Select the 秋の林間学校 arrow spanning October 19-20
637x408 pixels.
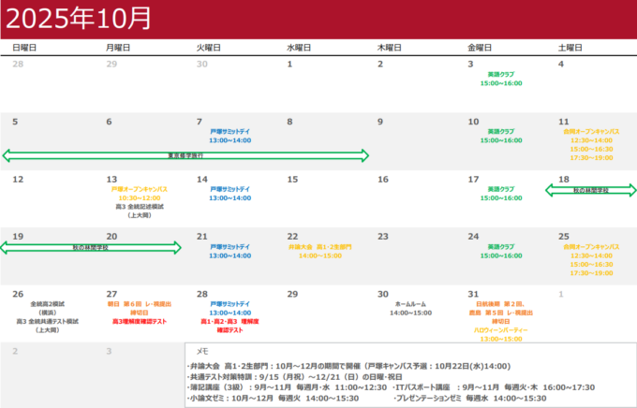click(91, 247)
